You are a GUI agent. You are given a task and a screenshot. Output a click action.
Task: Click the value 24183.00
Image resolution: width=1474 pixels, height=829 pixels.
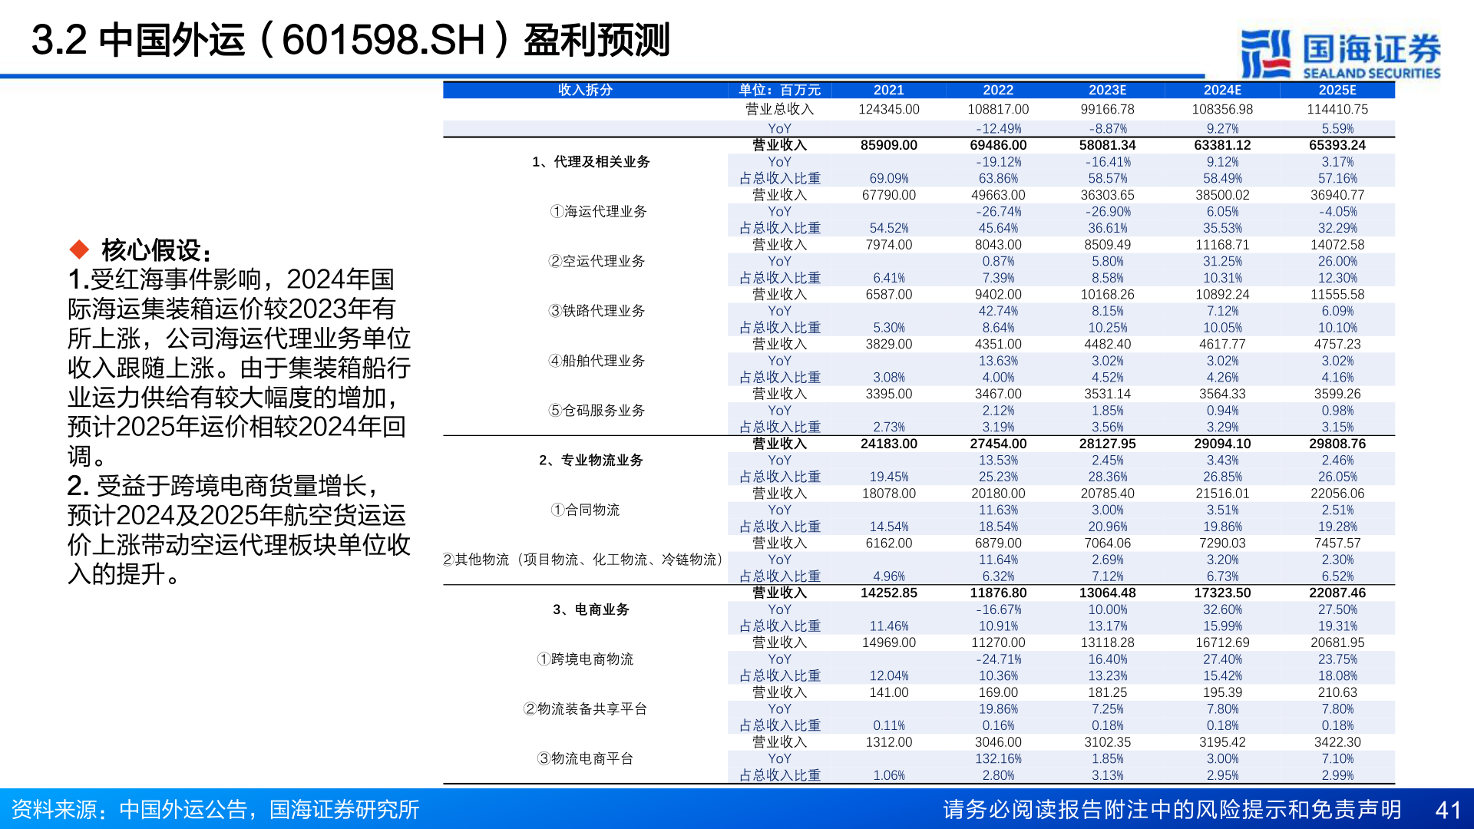point(889,444)
